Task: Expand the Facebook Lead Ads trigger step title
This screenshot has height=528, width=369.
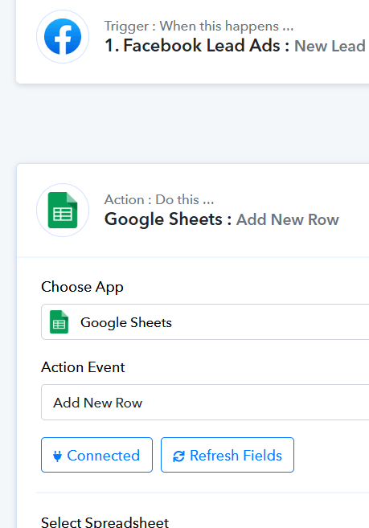Action: 235,46
